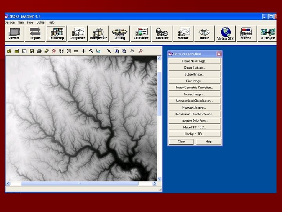
Task: Open the VirtualGIS globe icon
Action: click(x=226, y=33)
